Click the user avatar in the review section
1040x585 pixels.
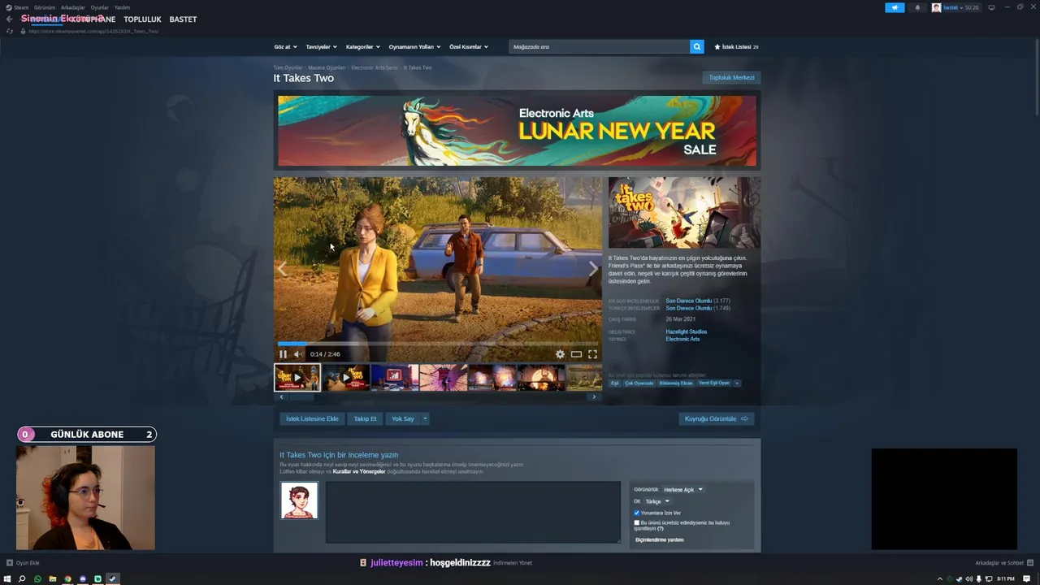point(299,500)
